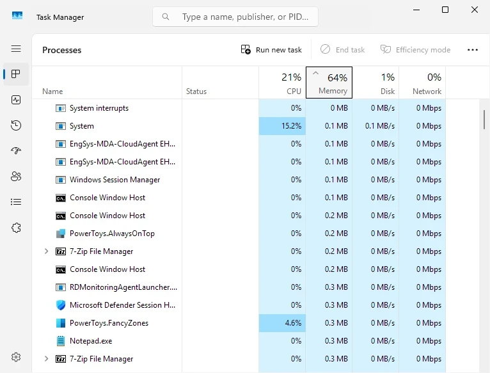Click the RDMonitoringAgentLauncher process icon
490x373 pixels.
pyautogui.click(x=61, y=287)
